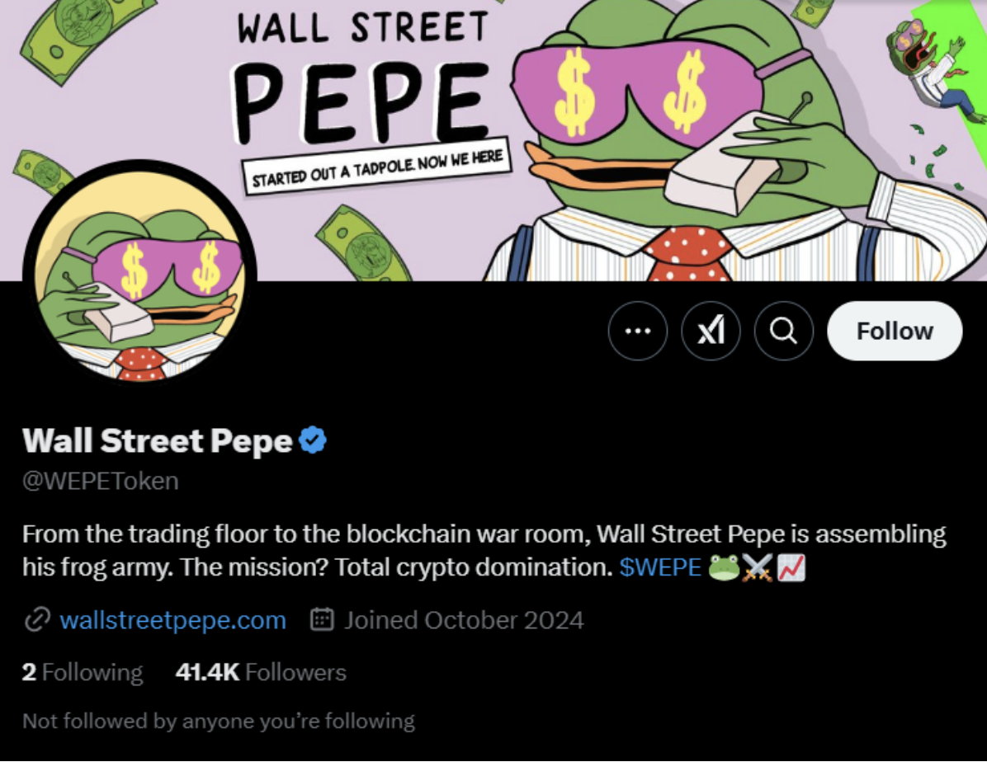
Task: View the 2 Following list
Action: (x=82, y=672)
